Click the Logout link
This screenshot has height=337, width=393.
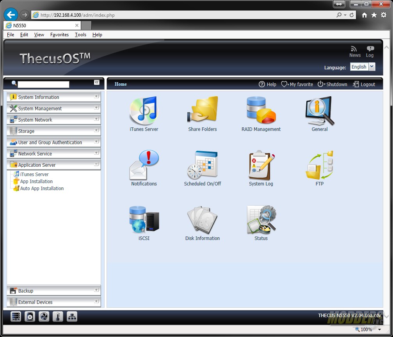(364, 84)
